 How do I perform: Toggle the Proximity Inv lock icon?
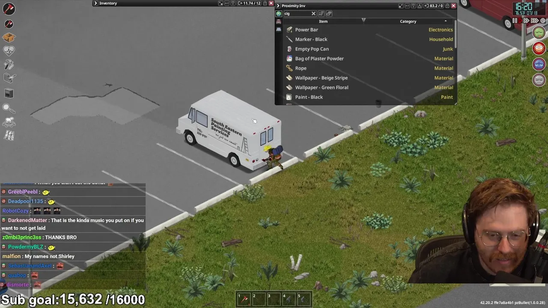(x=447, y=6)
